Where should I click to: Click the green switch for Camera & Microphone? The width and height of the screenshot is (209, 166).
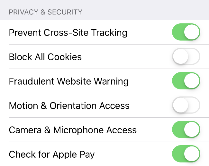(x=186, y=130)
